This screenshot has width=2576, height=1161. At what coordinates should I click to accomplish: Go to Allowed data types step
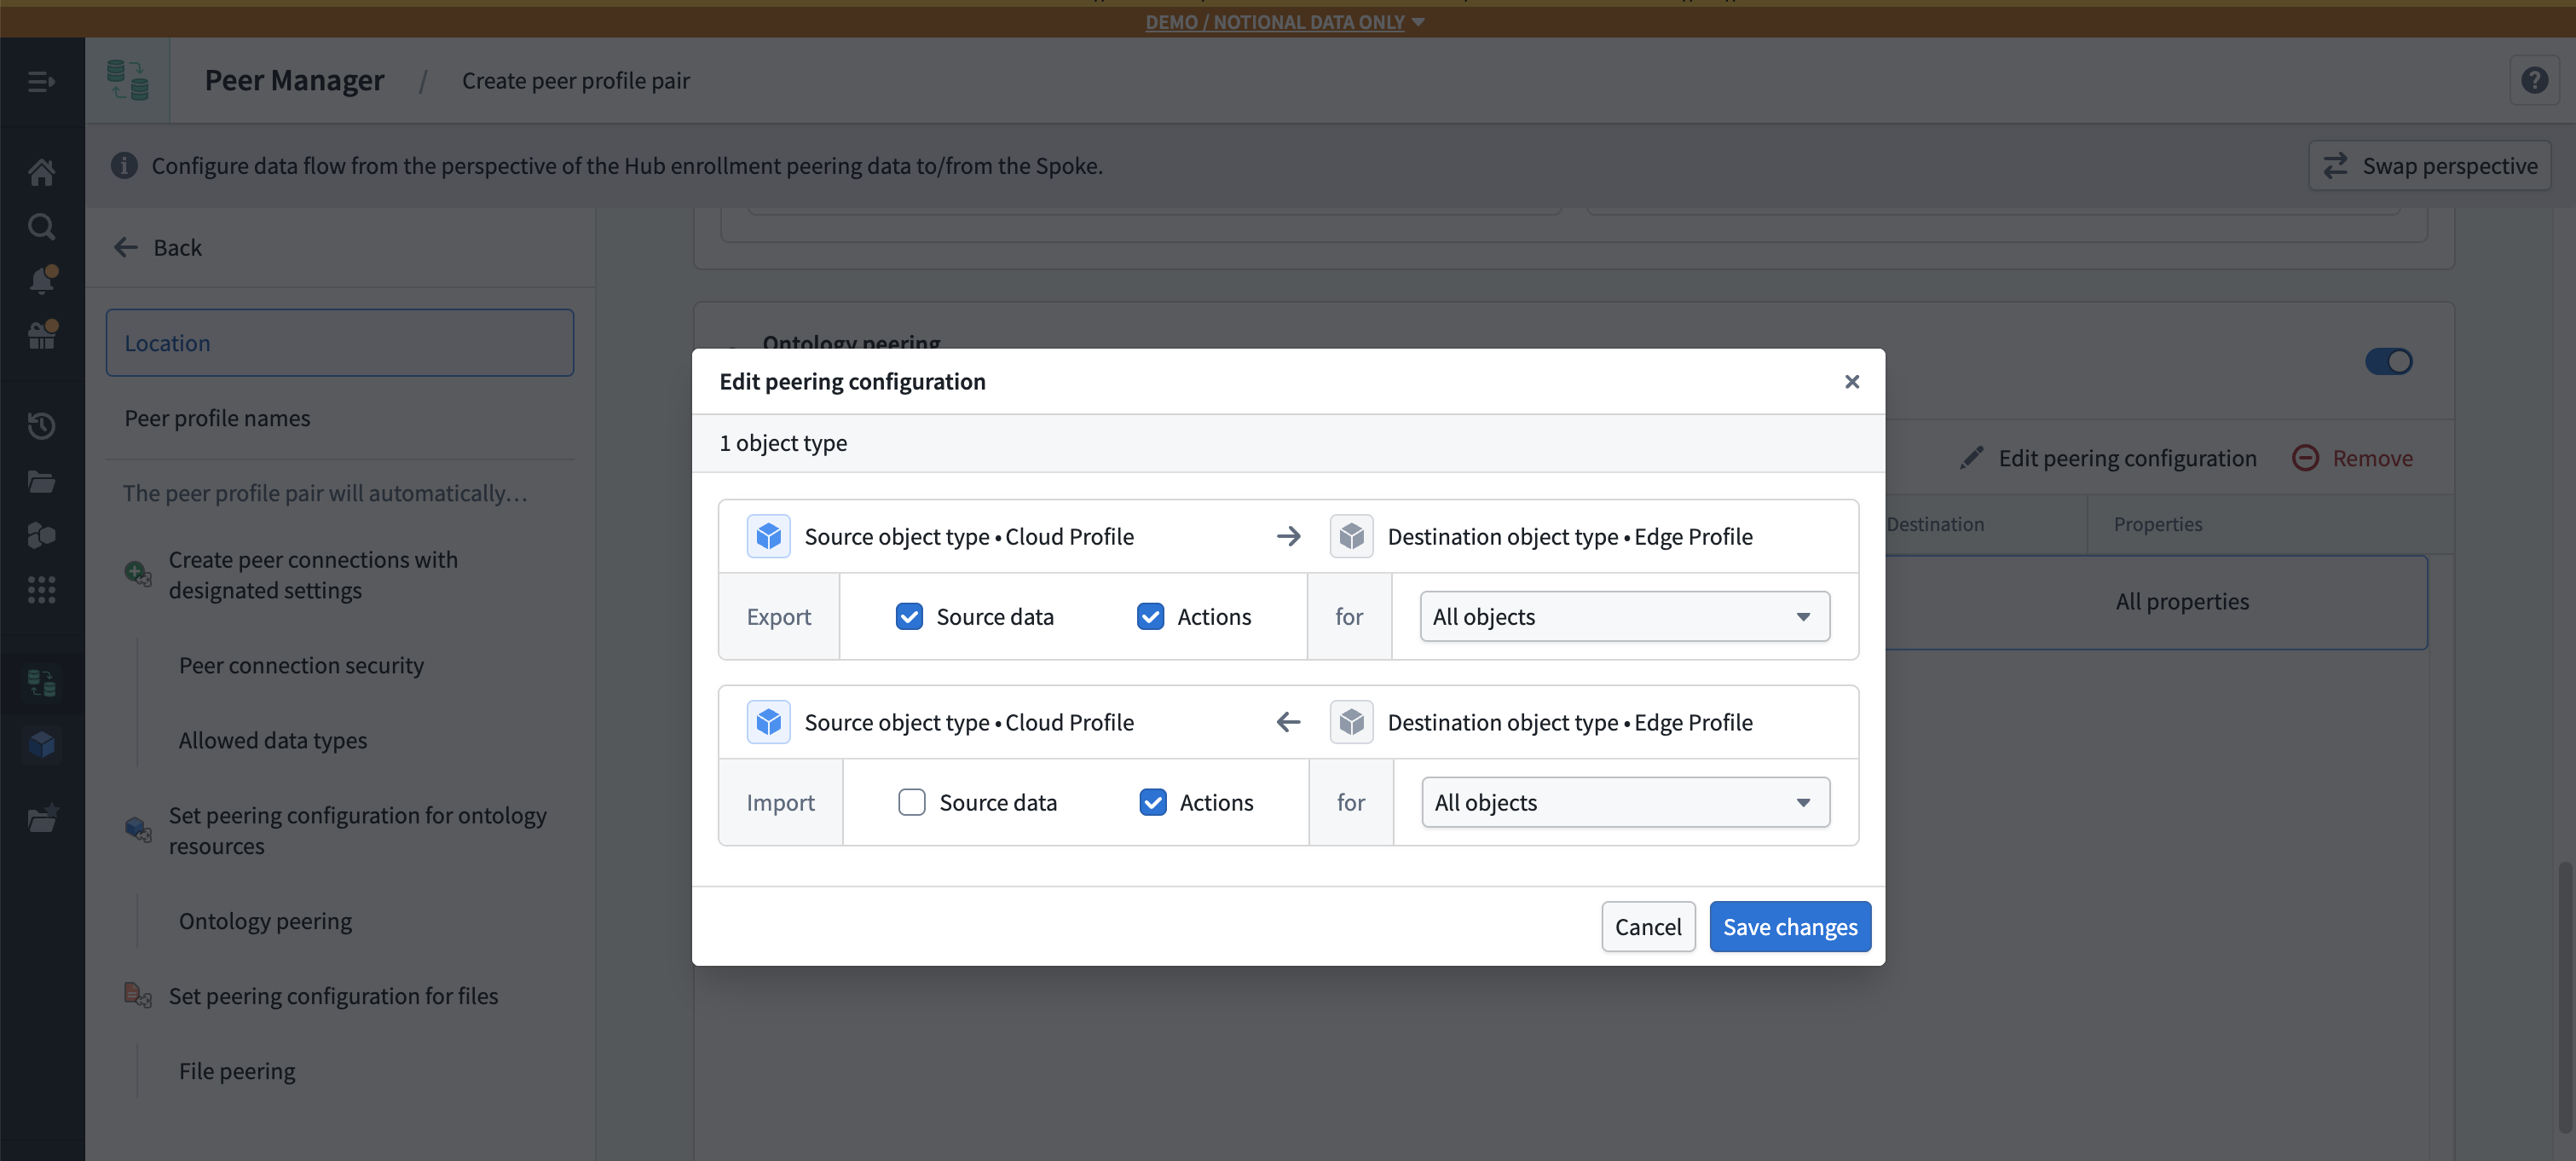[273, 740]
